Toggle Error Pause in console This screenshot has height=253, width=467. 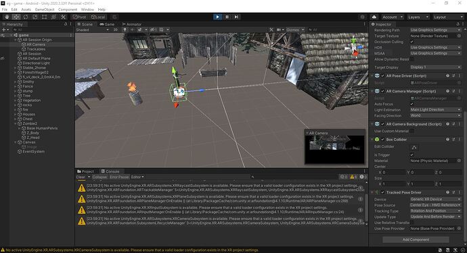tap(119, 177)
